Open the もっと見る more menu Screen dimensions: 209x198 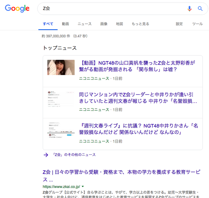[x=140, y=24]
